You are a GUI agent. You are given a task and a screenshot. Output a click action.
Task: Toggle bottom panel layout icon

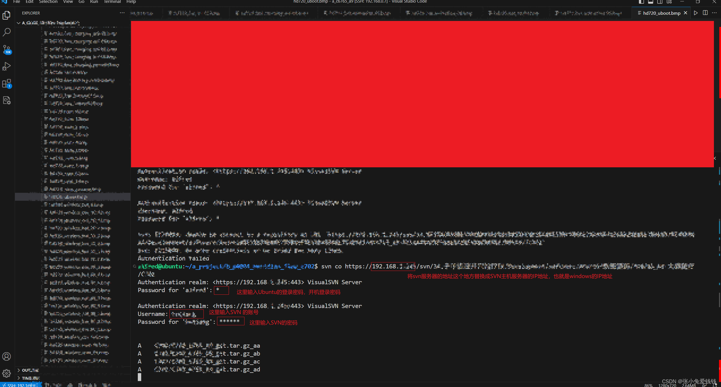[651, 2]
